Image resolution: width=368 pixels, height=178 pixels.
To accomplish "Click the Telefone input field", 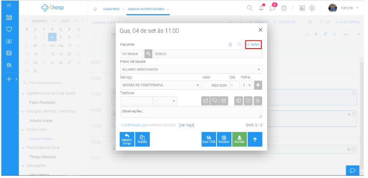I will point(137,101).
